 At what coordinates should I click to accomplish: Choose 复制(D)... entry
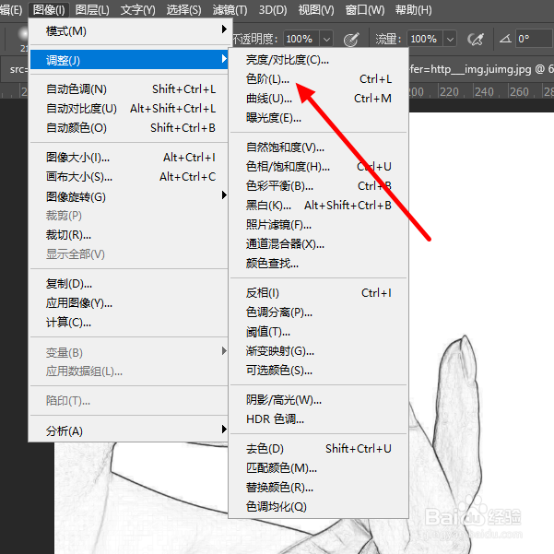click(129, 284)
